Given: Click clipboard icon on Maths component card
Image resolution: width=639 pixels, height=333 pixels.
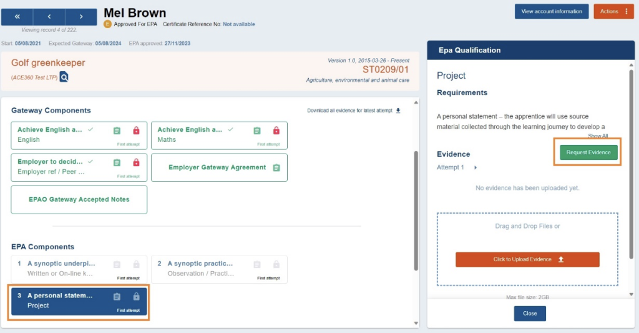Looking at the screenshot, I should coord(256,131).
